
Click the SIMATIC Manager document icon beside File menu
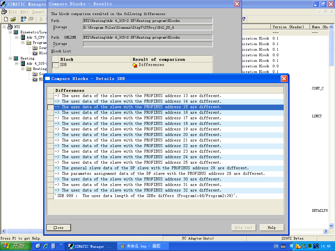[x=4, y=11]
